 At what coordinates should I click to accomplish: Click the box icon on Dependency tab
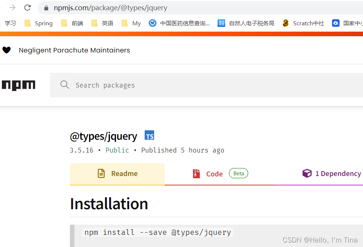click(307, 173)
